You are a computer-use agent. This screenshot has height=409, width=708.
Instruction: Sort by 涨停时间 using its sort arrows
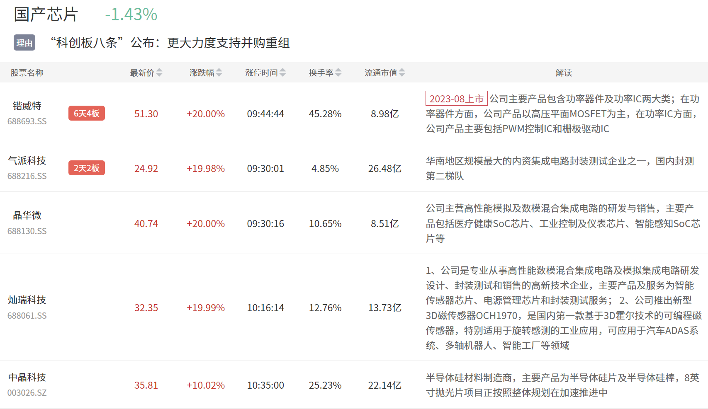(x=283, y=73)
